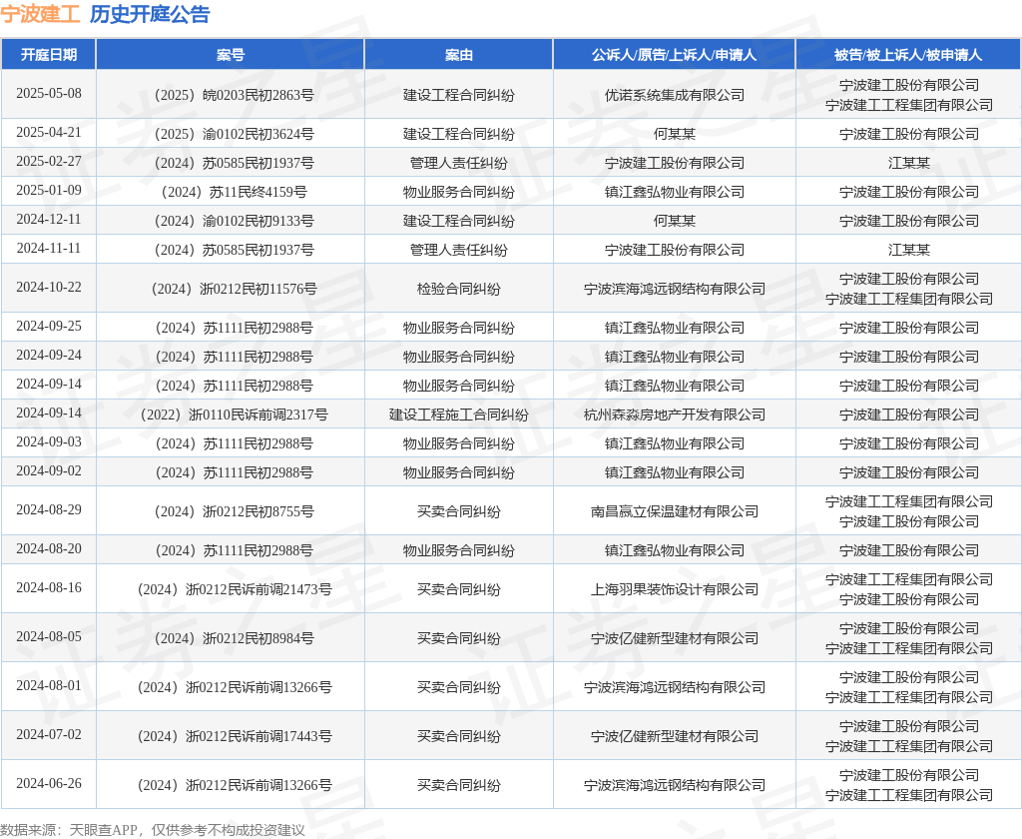This screenshot has width=1022, height=839.
Task: Click date cell 2024-08-01
Action: click(x=49, y=686)
